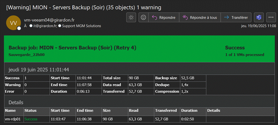Click the Data read value 63,3 GB
Viewport: 278px width, 125px height.
point(135,85)
